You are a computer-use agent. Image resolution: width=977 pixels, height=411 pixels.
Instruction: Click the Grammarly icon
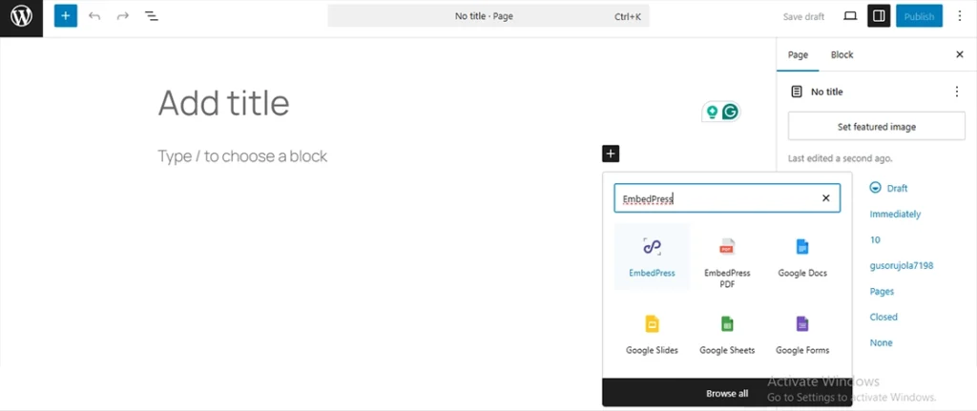point(730,113)
